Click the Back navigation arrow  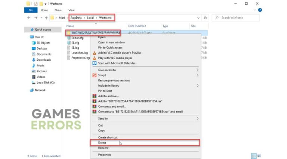29,18
